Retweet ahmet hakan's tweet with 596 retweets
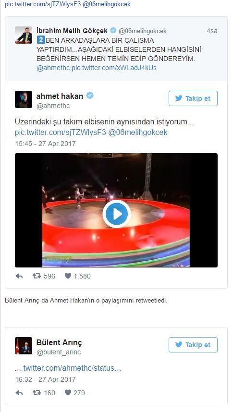Image resolution: width=233 pixels, height=412 pixels. point(37,276)
